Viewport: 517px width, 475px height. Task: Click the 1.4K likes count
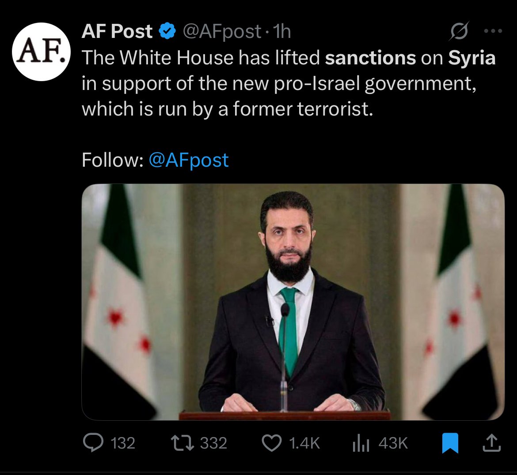304,443
